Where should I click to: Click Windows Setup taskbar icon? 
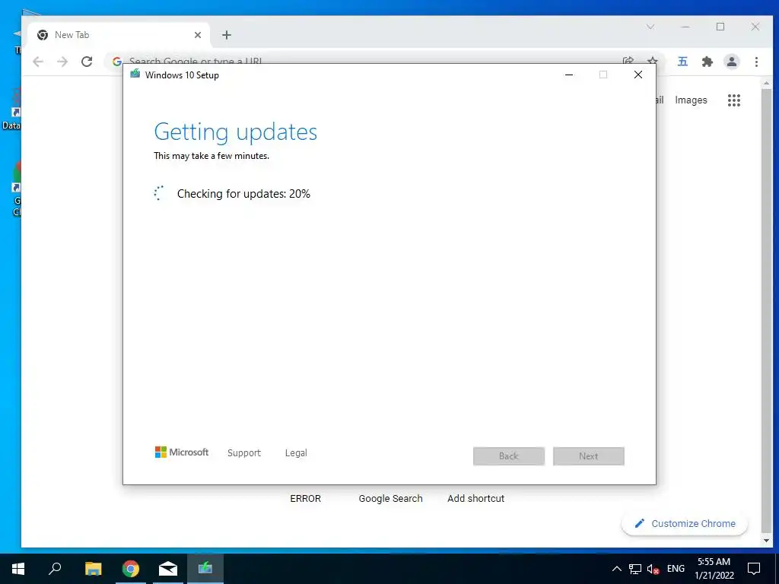click(205, 569)
